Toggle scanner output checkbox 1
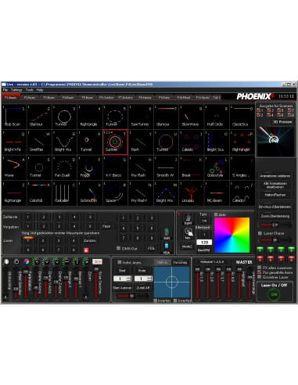298x385 pixels. coord(259,110)
